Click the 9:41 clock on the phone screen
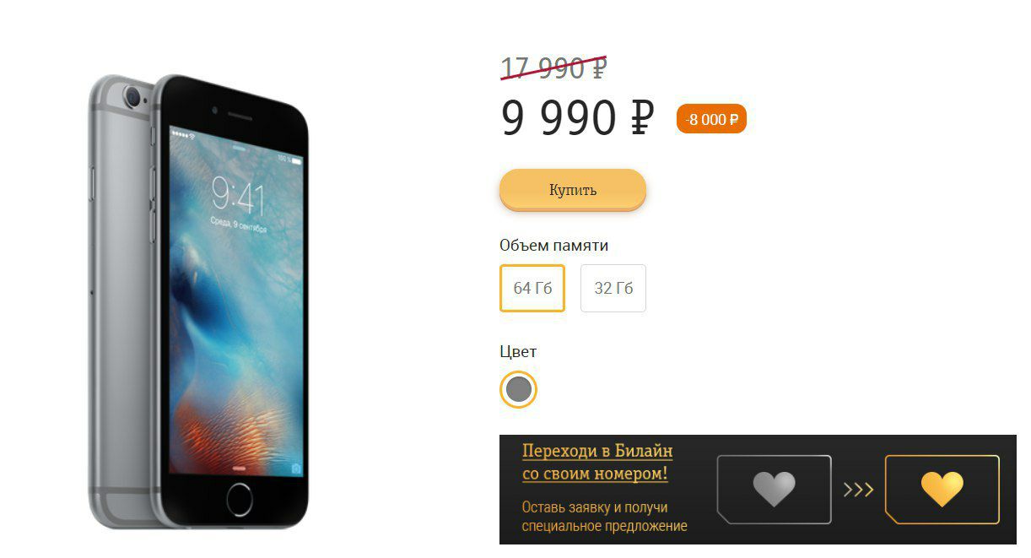 tap(237, 198)
